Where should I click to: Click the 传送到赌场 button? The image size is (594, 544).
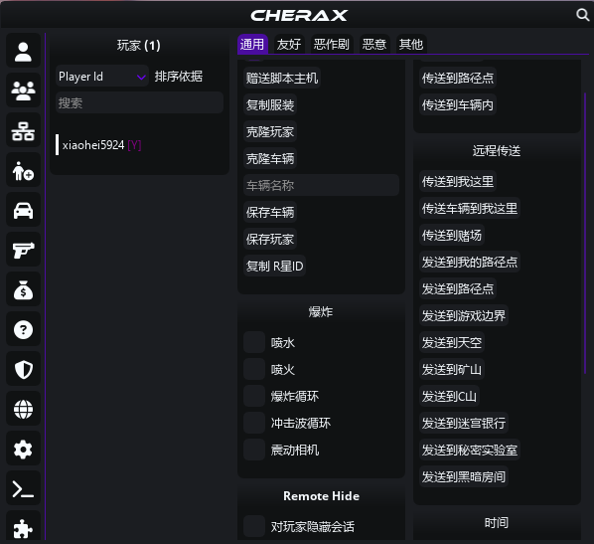coord(452,235)
